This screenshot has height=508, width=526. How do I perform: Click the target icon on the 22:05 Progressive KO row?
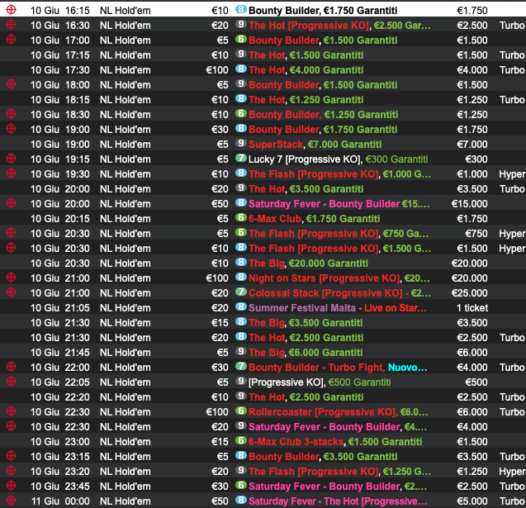coord(11,381)
